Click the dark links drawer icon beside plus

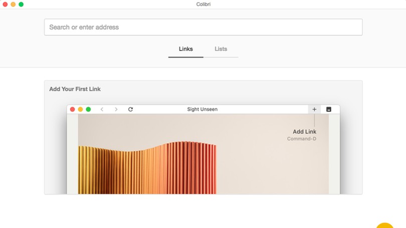tap(329, 109)
